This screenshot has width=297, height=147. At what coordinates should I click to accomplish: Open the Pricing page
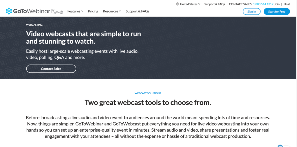tap(93, 11)
